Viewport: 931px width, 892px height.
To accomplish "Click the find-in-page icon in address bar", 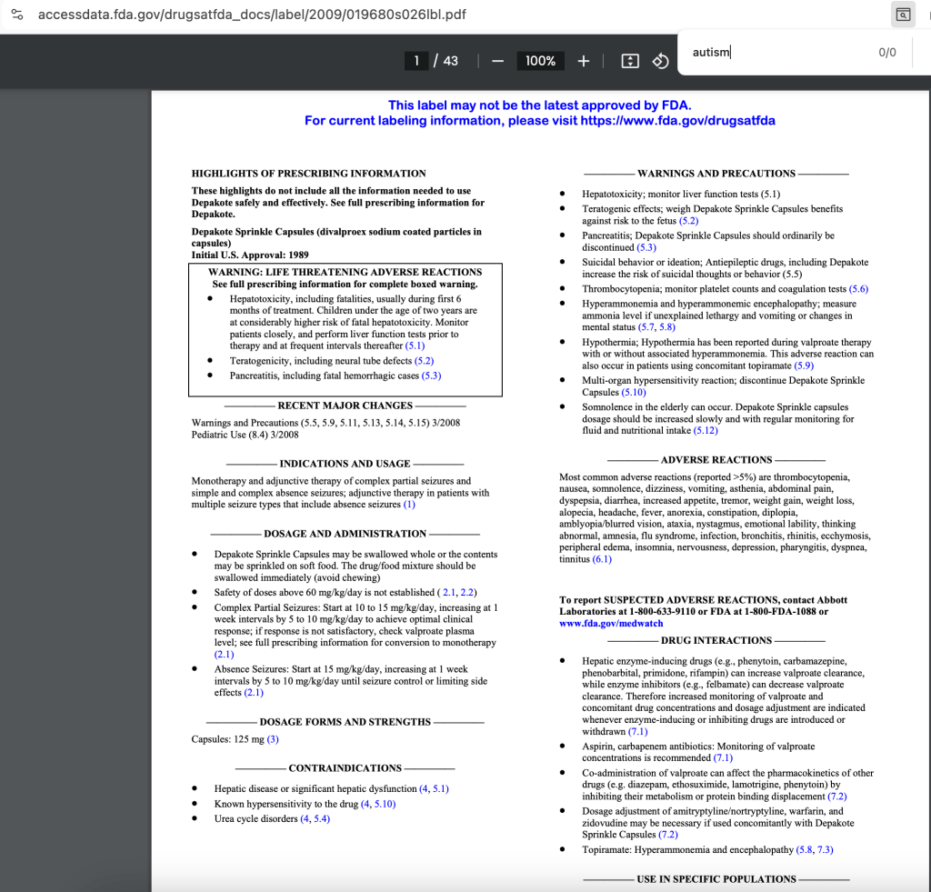I will tap(902, 15).
